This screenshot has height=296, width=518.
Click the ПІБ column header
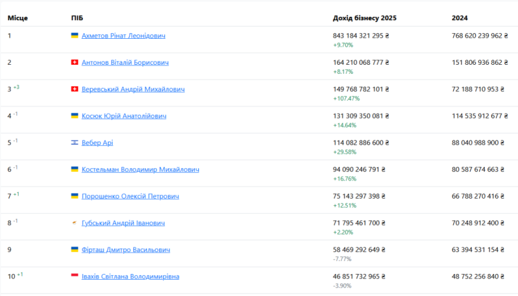click(76, 17)
